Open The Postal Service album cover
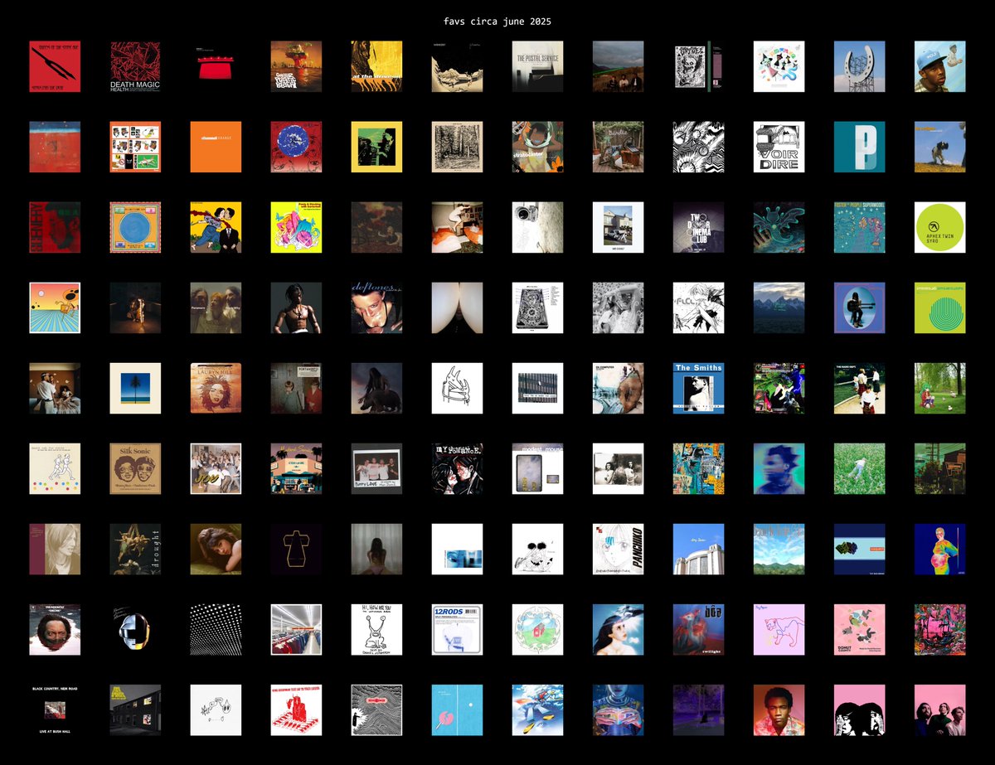 pyautogui.click(x=537, y=66)
